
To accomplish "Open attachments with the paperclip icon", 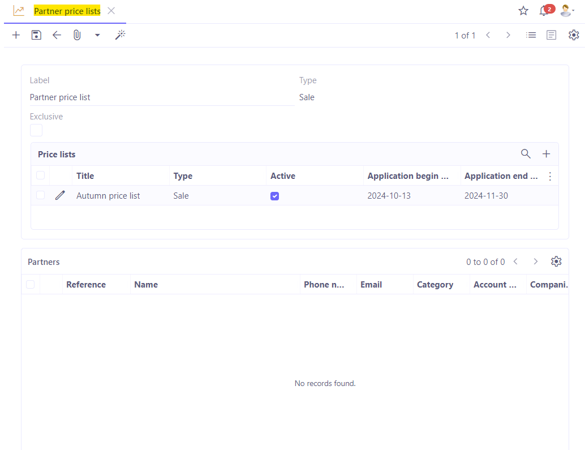I will click(77, 35).
